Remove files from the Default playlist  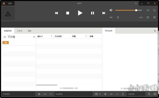point(111,94)
